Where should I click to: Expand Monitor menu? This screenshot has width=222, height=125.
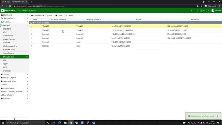click(14, 99)
